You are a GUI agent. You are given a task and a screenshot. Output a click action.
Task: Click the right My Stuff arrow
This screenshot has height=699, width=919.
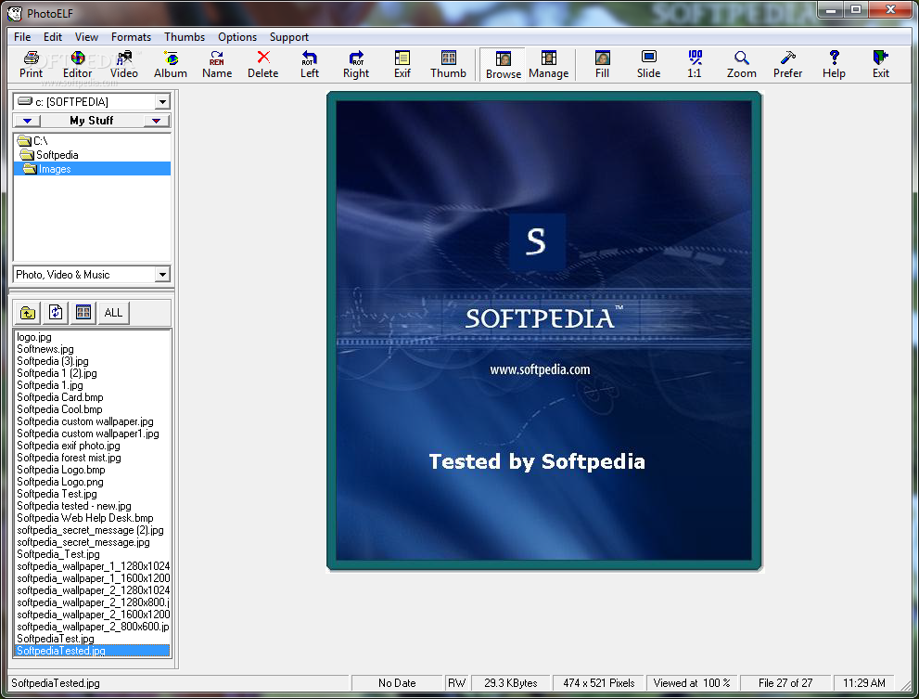(x=156, y=121)
